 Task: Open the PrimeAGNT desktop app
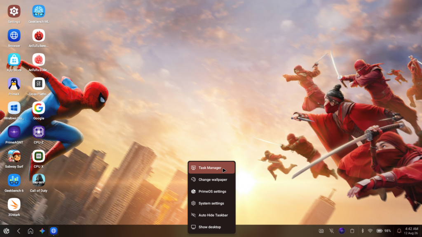(x=14, y=132)
